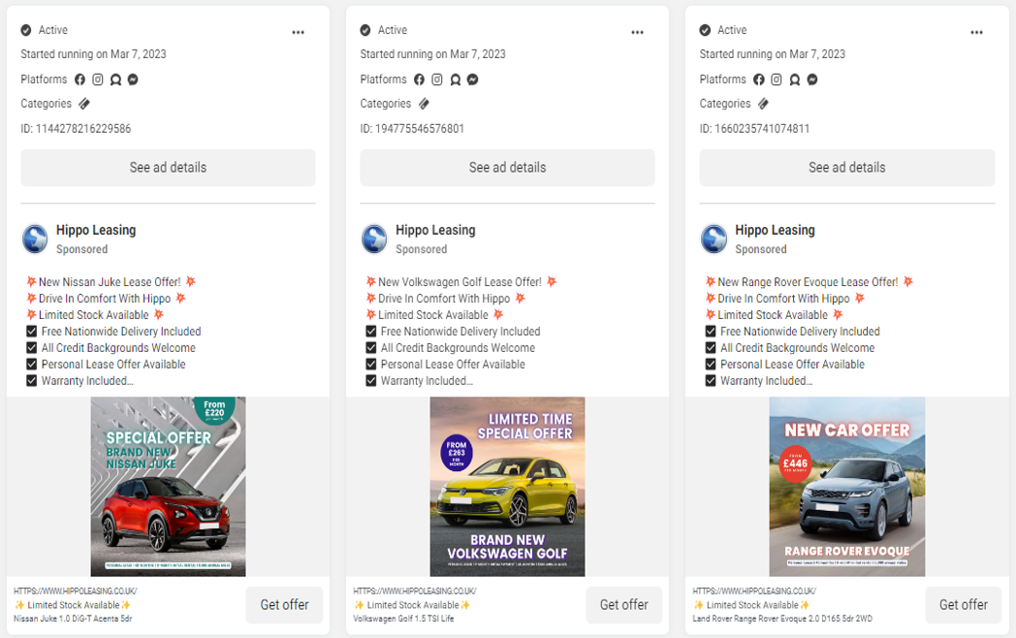Image resolution: width=1016 pixels, height=638 pixels.
Task: Click the Instagram platform icon on the Range Rover Evoque ad
Action: (x=777, y=80)
